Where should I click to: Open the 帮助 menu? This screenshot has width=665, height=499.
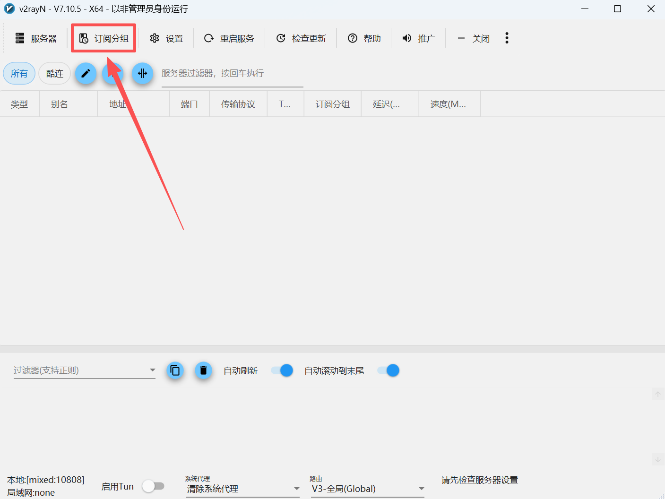tap(364, 38)
